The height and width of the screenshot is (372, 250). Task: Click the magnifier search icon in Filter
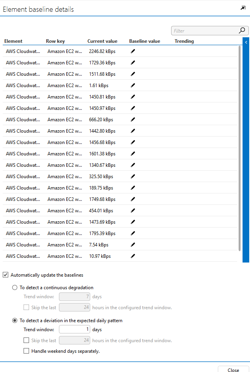[242, 30]
